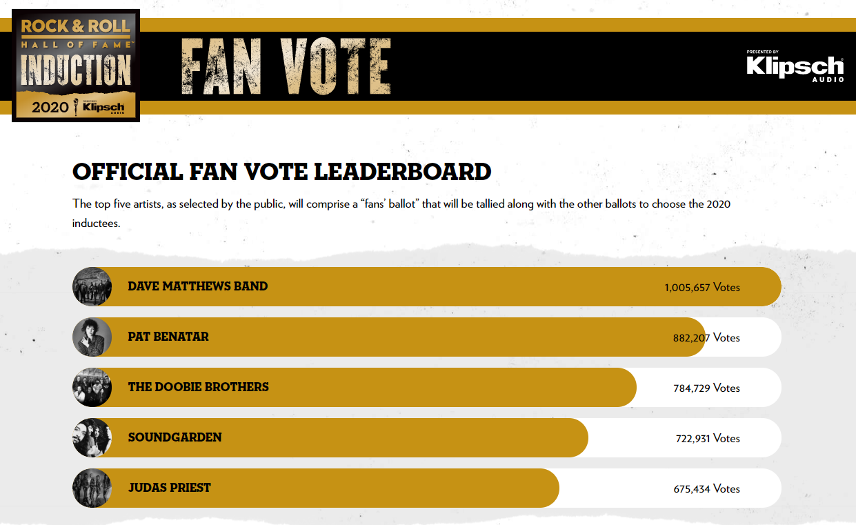This screenshot has height=525, width=856.
Task: Click Pat Benatar's round portrait thumbnail
Action: (92, 337)
